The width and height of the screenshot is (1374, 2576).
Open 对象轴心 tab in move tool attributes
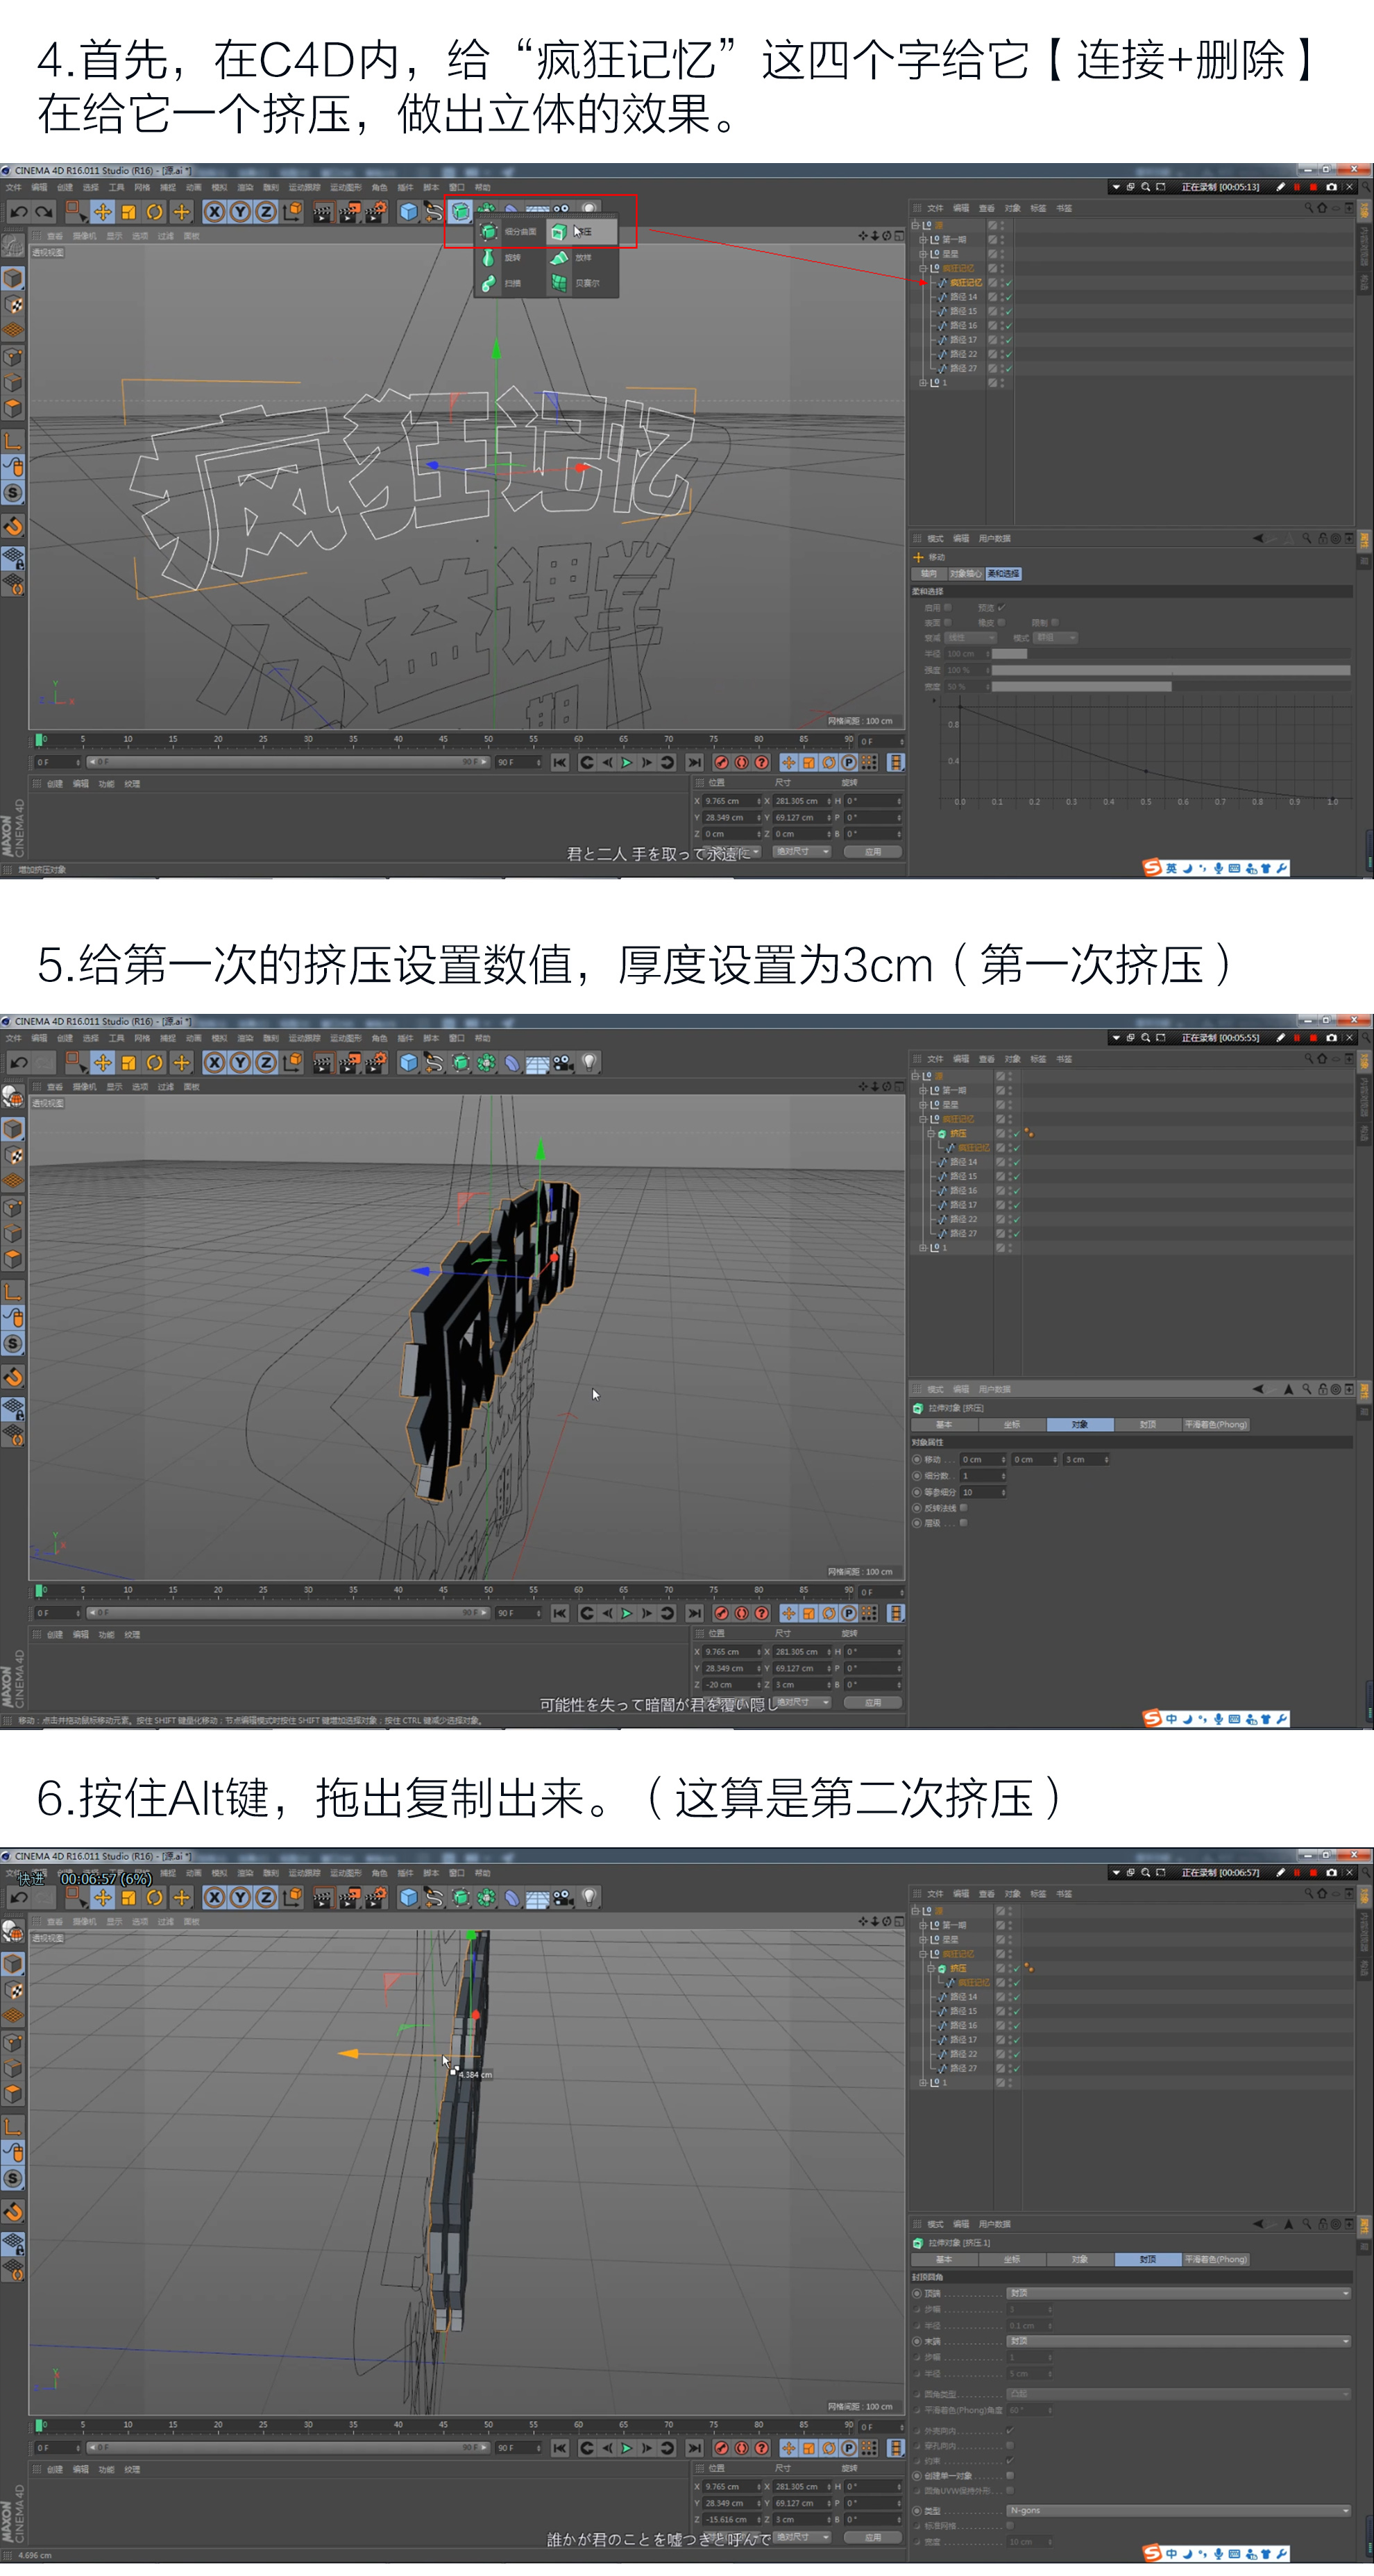click(x=965, y=574)
